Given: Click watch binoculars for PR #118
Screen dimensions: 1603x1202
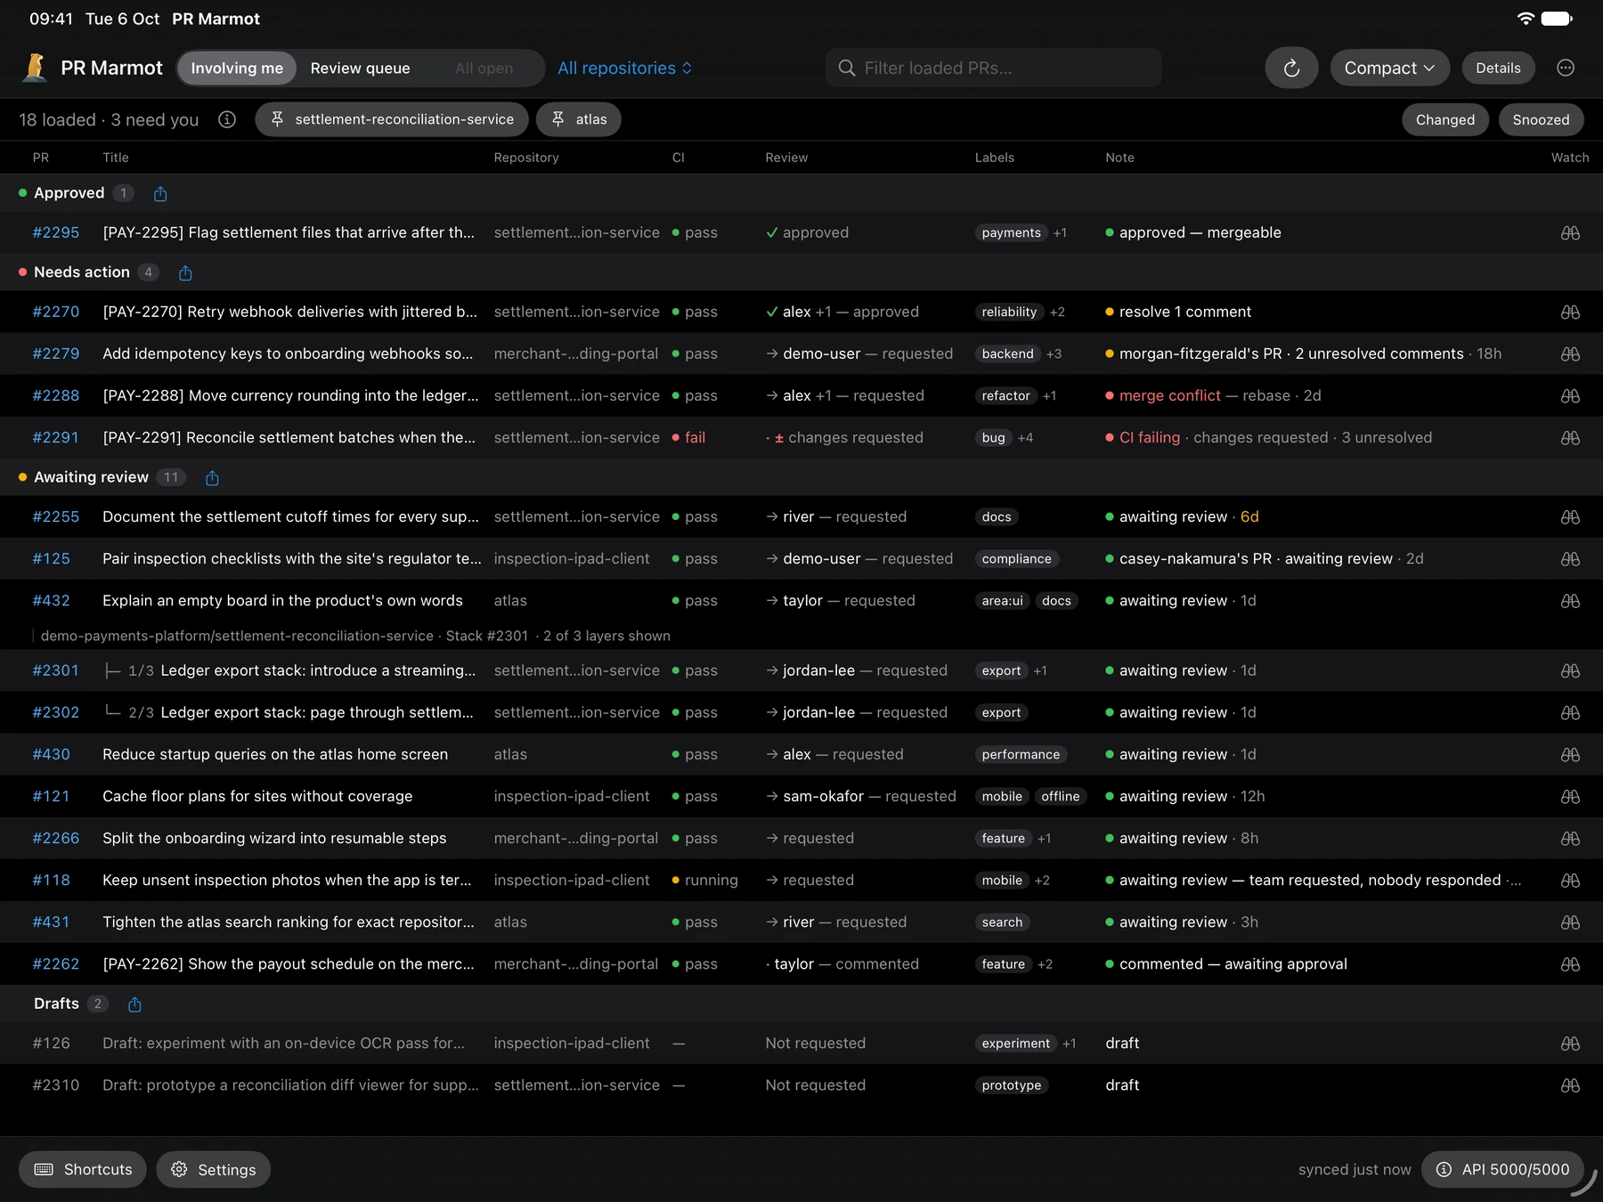Looking at the screenshot, I should pos(1570,880).
